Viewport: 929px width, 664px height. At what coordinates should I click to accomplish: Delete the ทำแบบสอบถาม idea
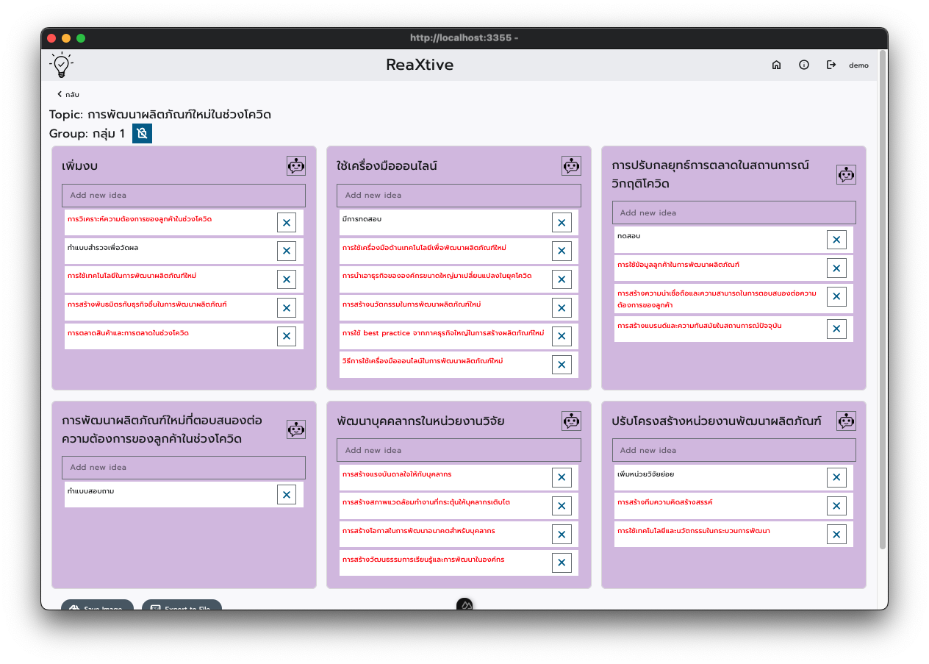[x=287, y=494]
